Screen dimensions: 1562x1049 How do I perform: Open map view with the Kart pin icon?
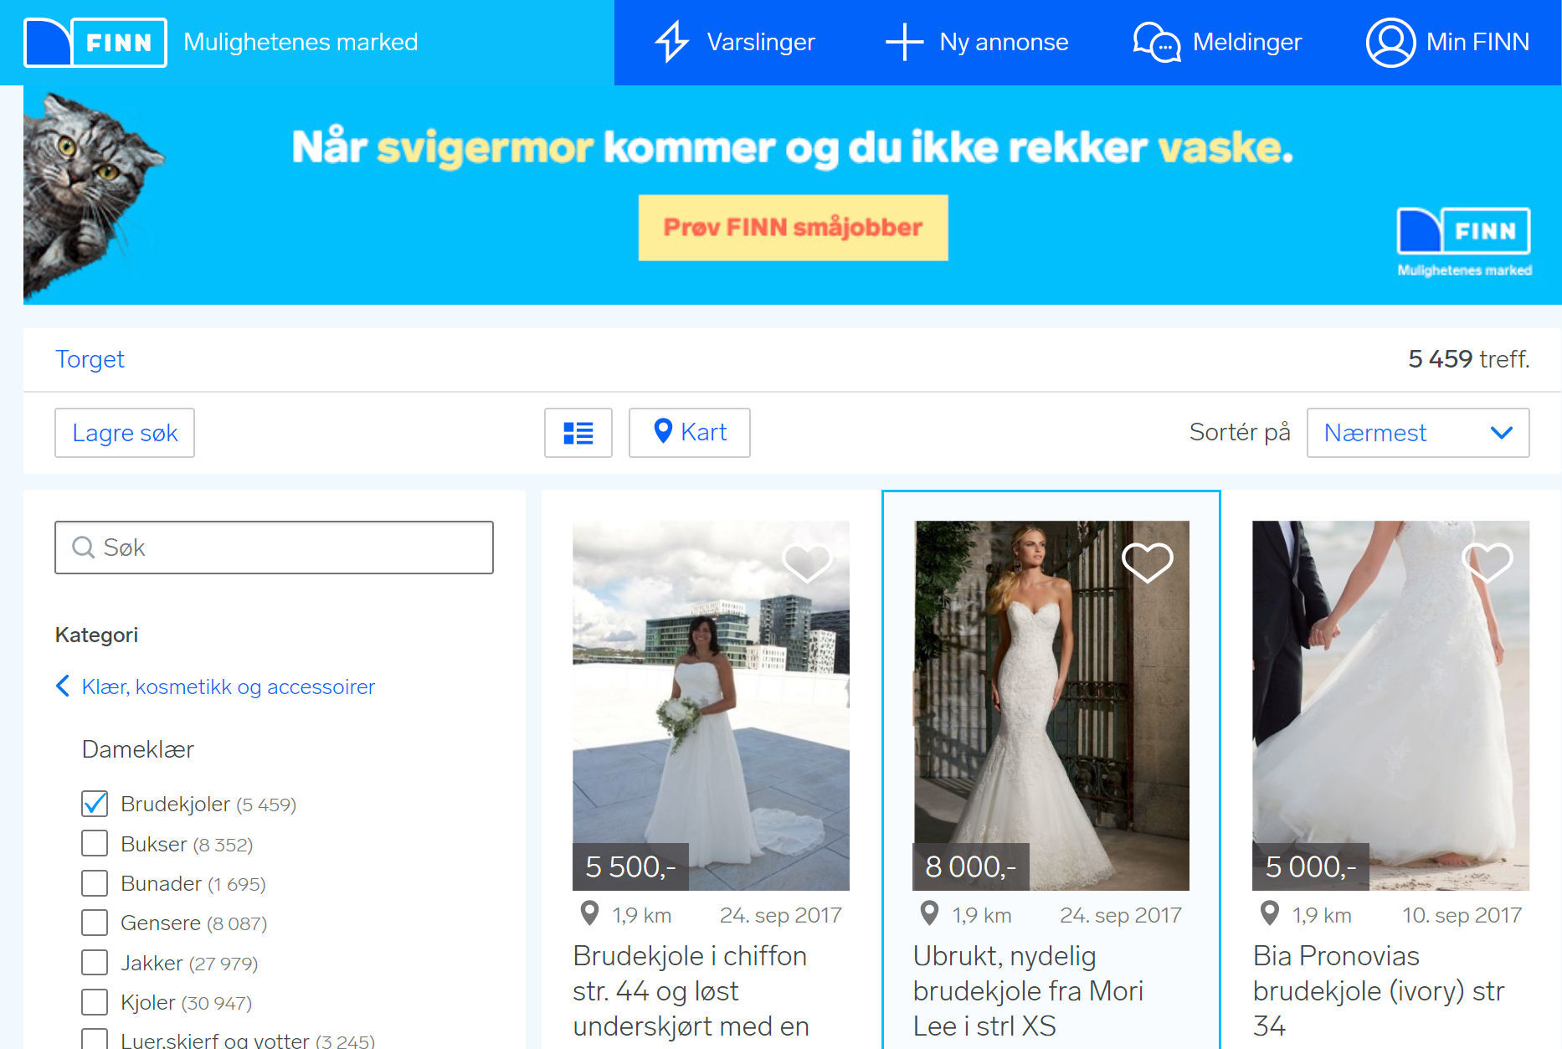point(664,432)
